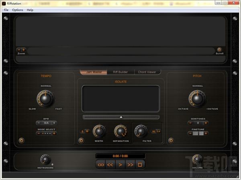Toggle the Pitch section power button
Image resolution: width=241 pixels, height=180 pixels.
(x=171, y=141)
